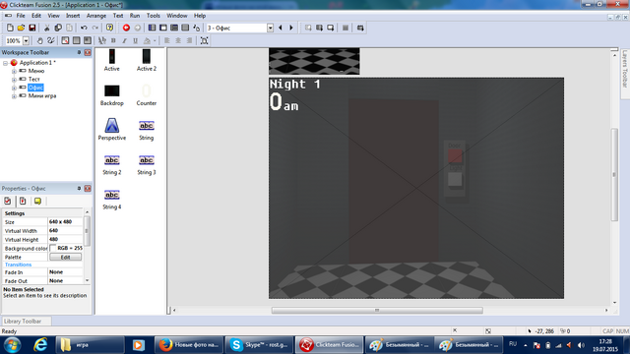Open the zoom percentage dropdown
Screen dimensions: 630x354
click(26, 40)
